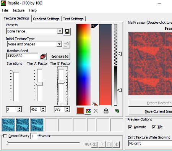The width and height of the screenshot is (172, 151).
Task: Randomize seed with the red dice icon
Action: 43,56
